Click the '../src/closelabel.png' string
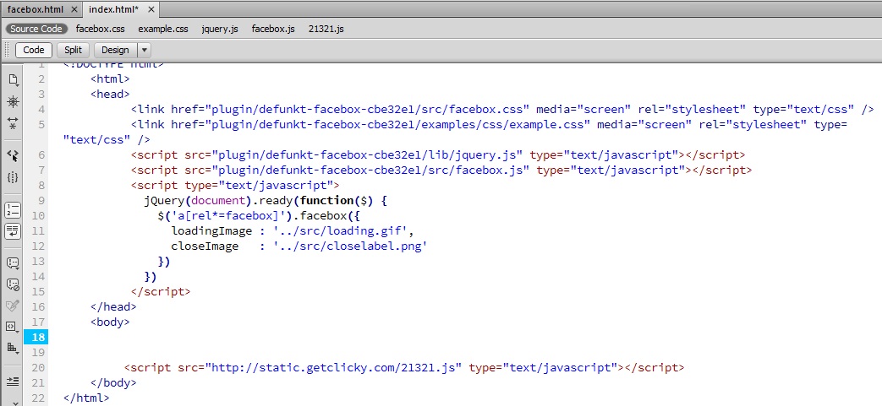882x406 pixels. click(x=350, y=246)
